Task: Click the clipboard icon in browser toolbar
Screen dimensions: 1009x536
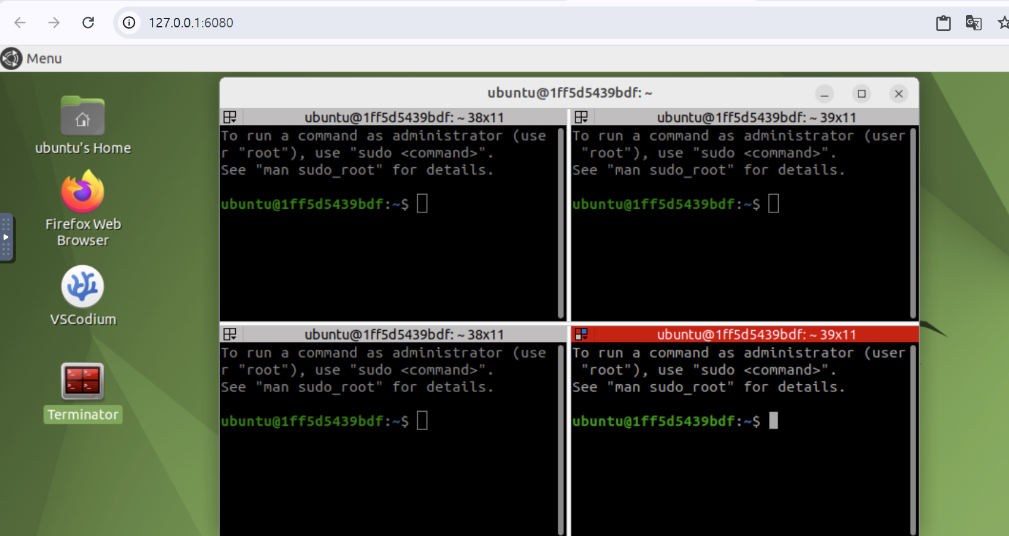Action: pos(943,23)
